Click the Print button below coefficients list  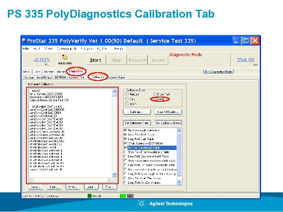[110, 187]
